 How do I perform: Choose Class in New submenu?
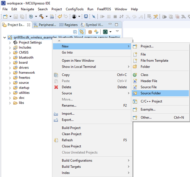[x=160, y=75]
